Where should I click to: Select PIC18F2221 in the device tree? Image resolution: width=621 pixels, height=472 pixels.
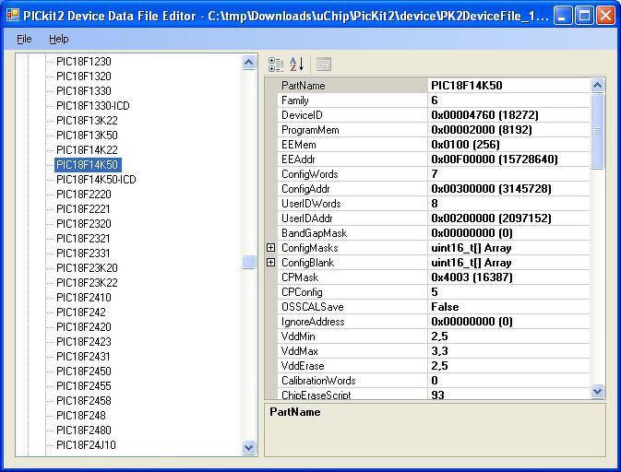pyautogui.click(x=83, y=209)
